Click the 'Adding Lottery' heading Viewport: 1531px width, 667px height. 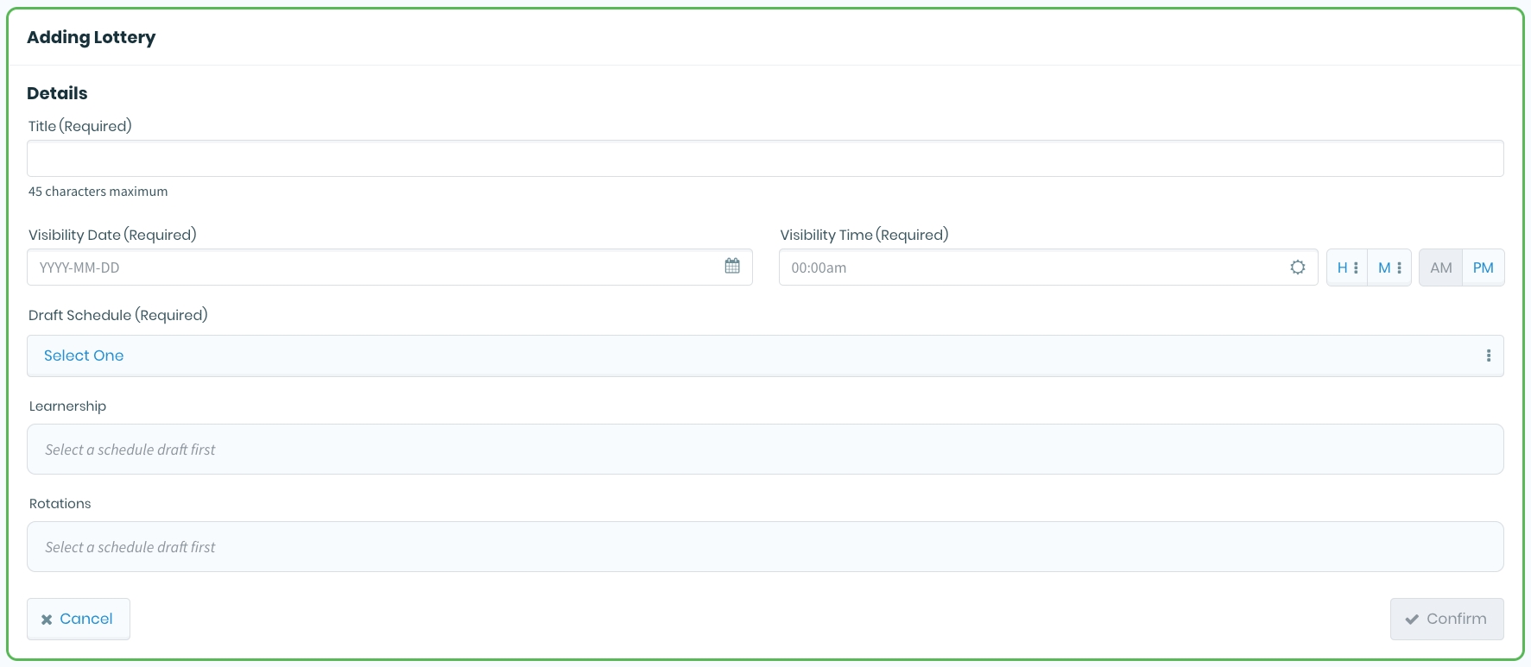coord(92,37)
